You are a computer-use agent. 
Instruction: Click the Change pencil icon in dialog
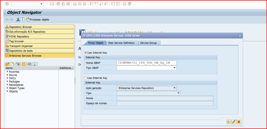click(234, 121)
